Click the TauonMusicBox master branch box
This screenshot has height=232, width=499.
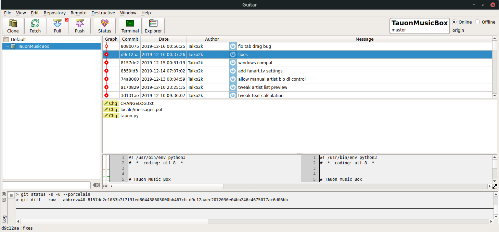coord(420,26)
